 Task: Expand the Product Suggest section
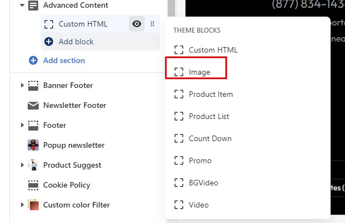click(22, 165)
